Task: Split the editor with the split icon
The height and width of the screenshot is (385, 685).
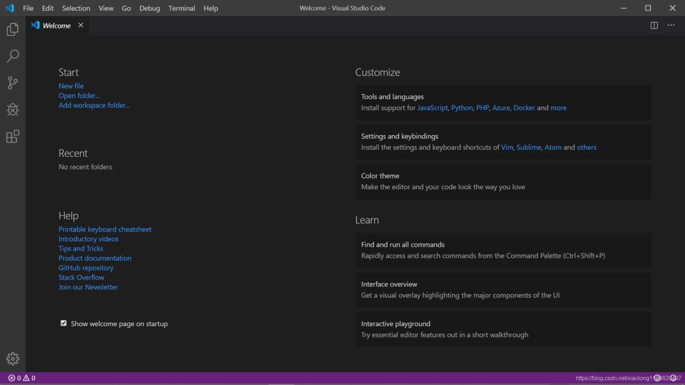Action: point(653,25)
